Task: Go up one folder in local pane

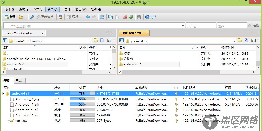Action: click(96, 41)
